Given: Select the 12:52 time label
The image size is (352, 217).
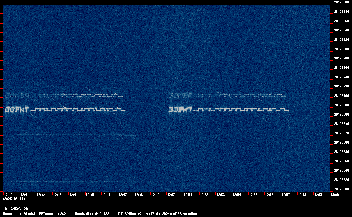Looking at the screenshot, I should [x=204, y=195].
